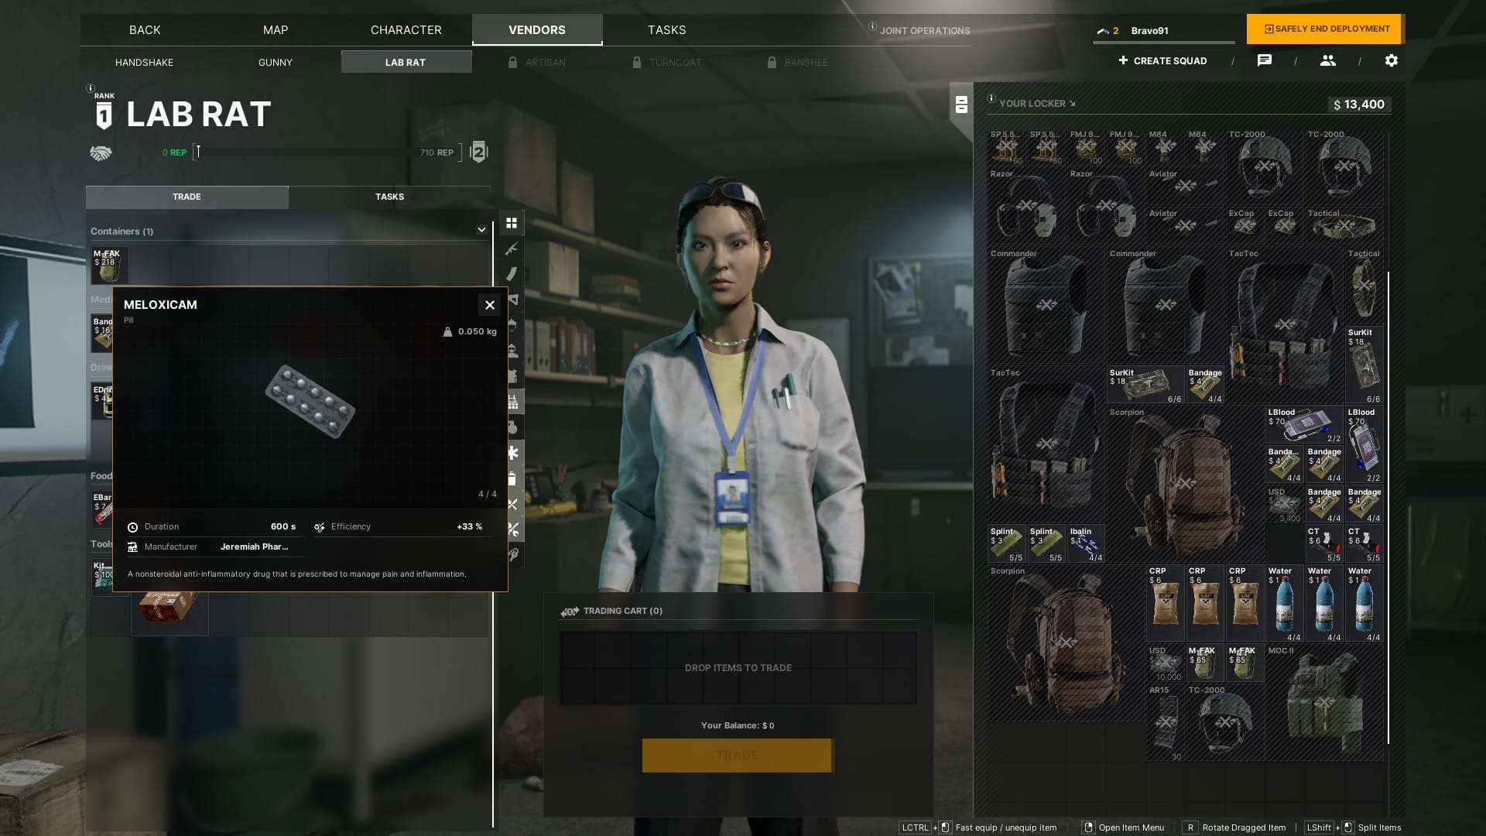Select the M-FAK container item for sale
This screenshot has height=836, width=1486.
[x=108, y=266]
